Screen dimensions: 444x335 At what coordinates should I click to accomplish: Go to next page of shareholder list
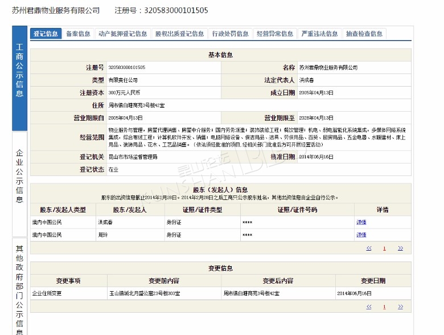coord(400,248)
